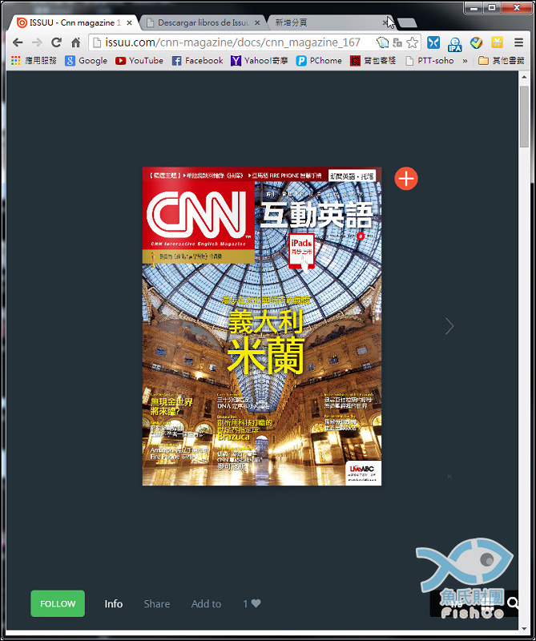Click the translate page icon in address bar
536x641 pixels.
[x=397, y=42]
